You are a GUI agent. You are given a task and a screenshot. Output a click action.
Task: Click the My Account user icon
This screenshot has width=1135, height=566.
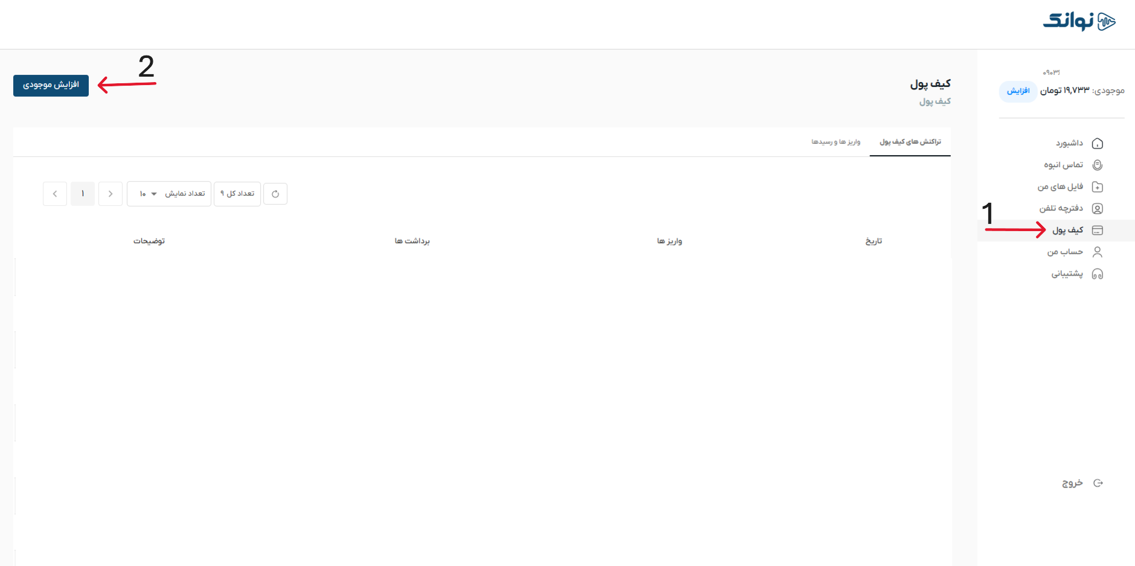click(1098, 252)
